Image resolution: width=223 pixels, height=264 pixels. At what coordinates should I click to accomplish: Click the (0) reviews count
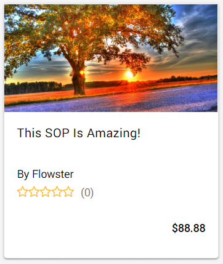point(87,193)
